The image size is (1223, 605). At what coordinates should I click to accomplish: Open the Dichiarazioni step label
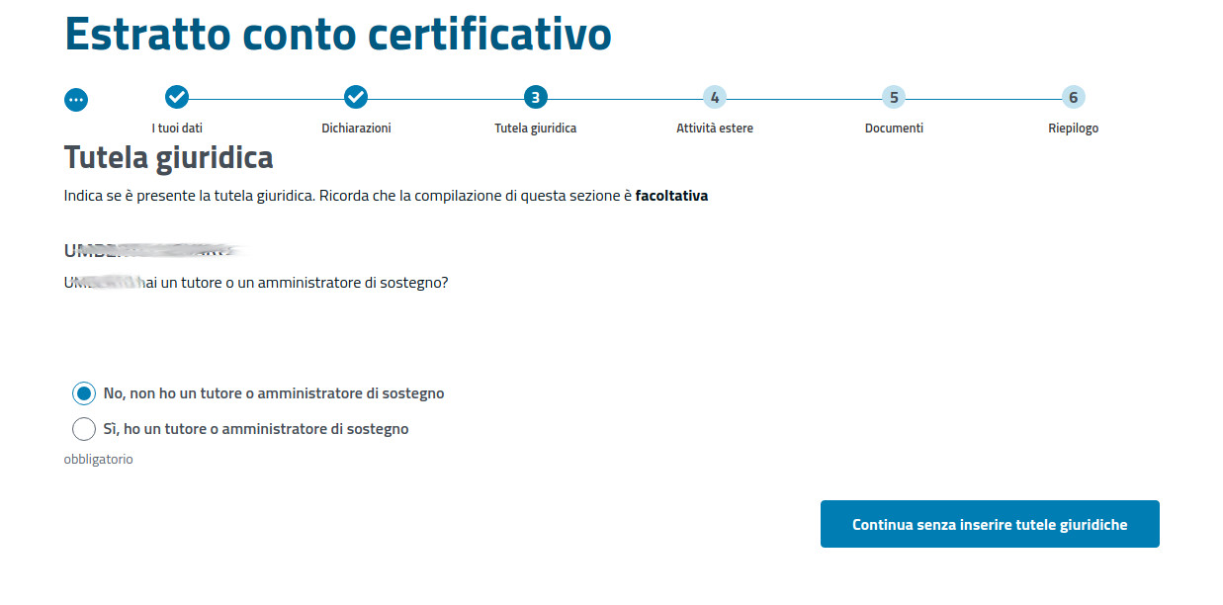click(356, 129)
